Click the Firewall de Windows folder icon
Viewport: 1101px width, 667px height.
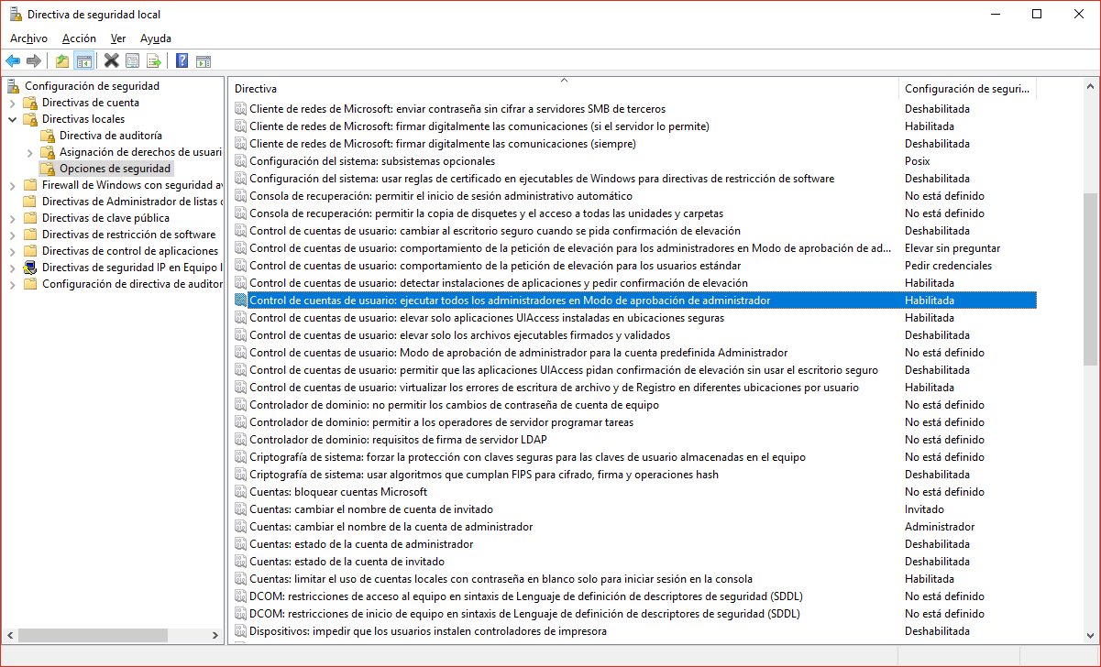point(30,185)
